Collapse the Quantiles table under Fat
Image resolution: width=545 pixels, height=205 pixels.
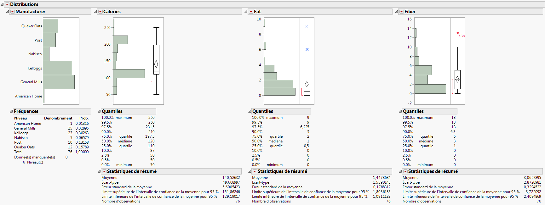click(250, 111)
